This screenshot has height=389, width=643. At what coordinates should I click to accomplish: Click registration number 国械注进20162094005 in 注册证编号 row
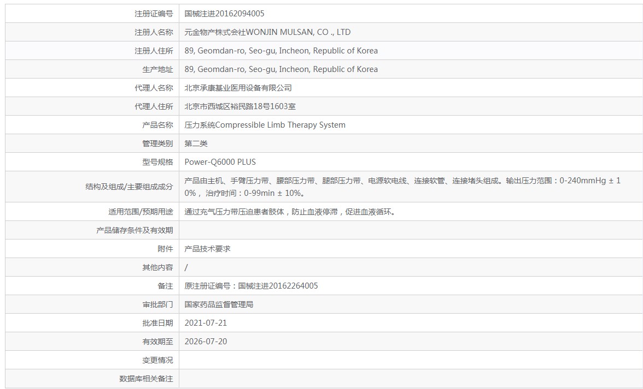click(224, 14)
